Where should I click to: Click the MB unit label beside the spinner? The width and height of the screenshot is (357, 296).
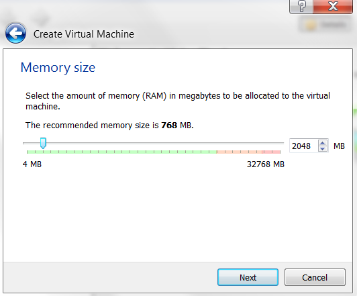pos(339,146)
